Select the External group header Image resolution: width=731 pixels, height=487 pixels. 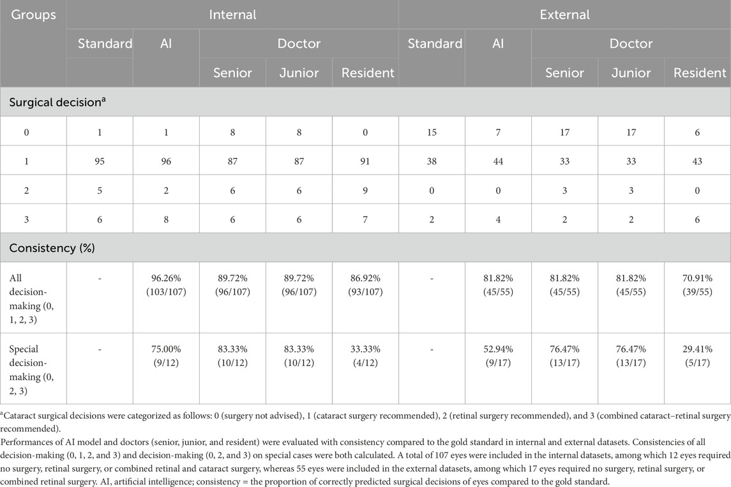564,14
